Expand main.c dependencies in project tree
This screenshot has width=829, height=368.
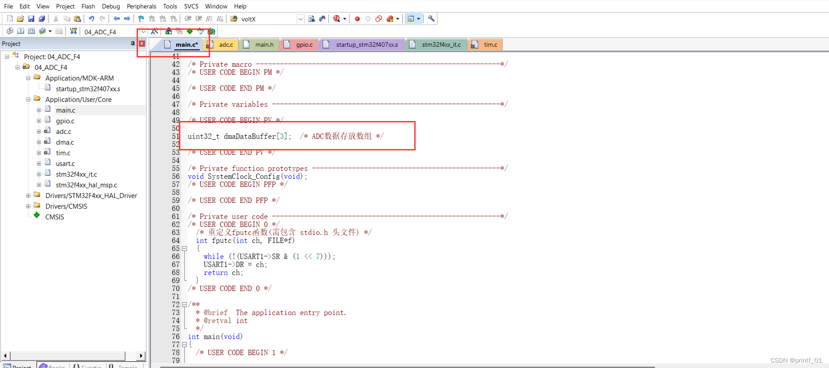39,110
